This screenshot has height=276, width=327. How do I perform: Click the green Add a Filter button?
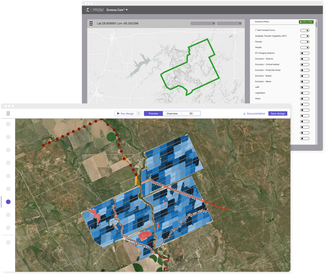[x=306, y=22]
